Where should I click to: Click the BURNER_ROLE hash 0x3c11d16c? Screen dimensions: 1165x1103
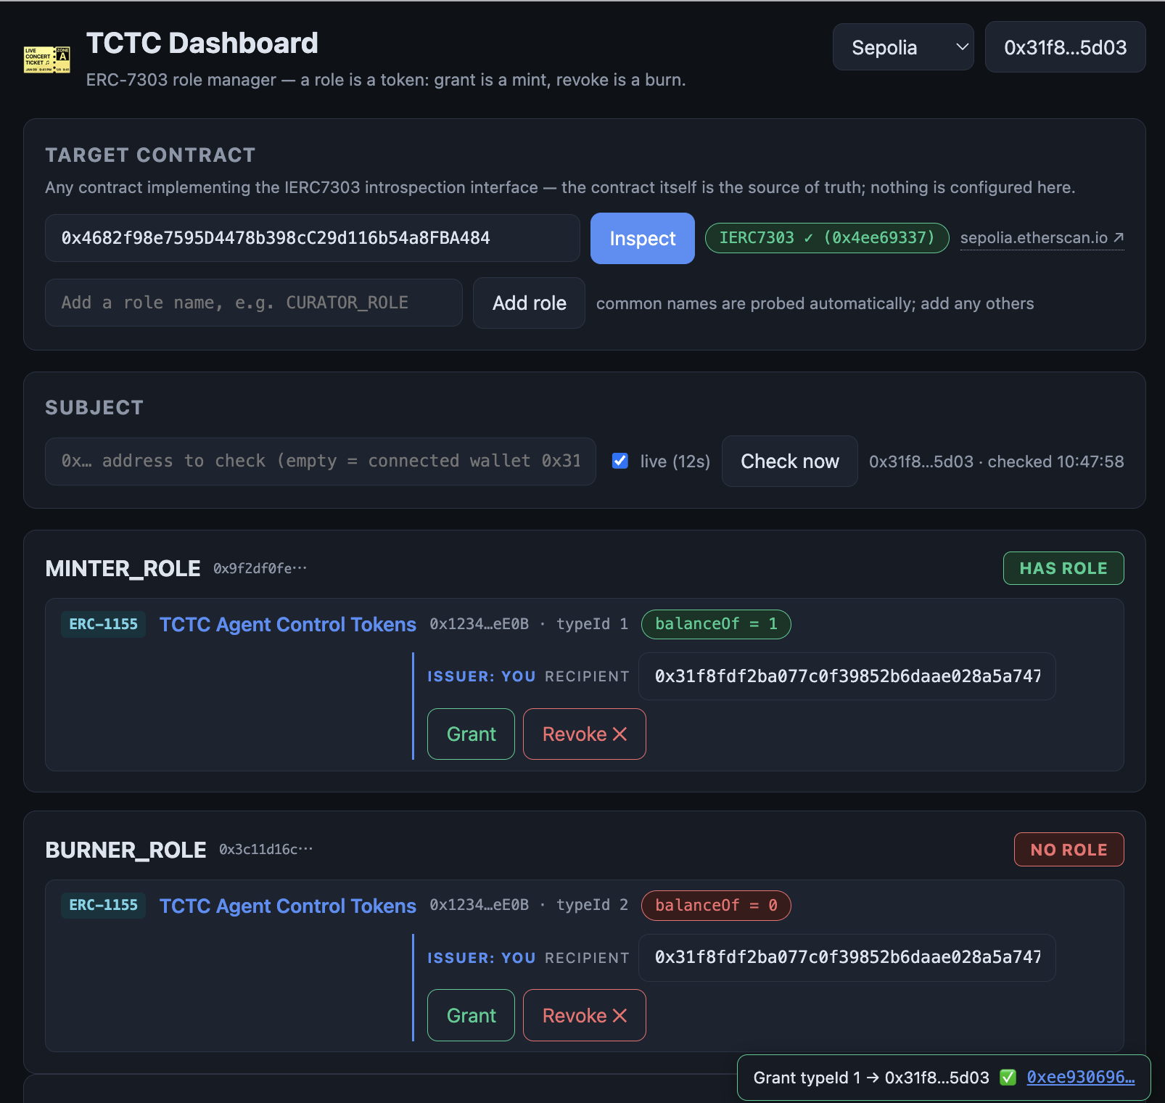coord(265,849)
